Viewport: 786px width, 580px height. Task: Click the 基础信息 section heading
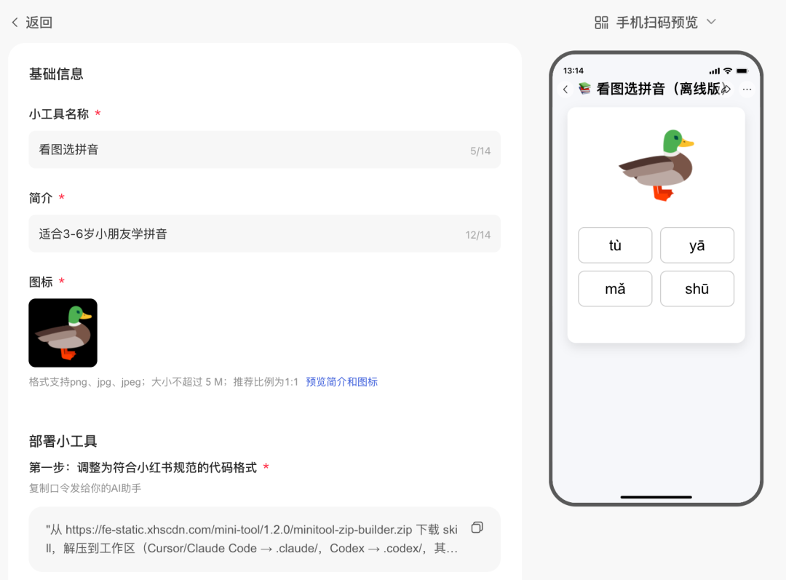(x=56, y=74)
